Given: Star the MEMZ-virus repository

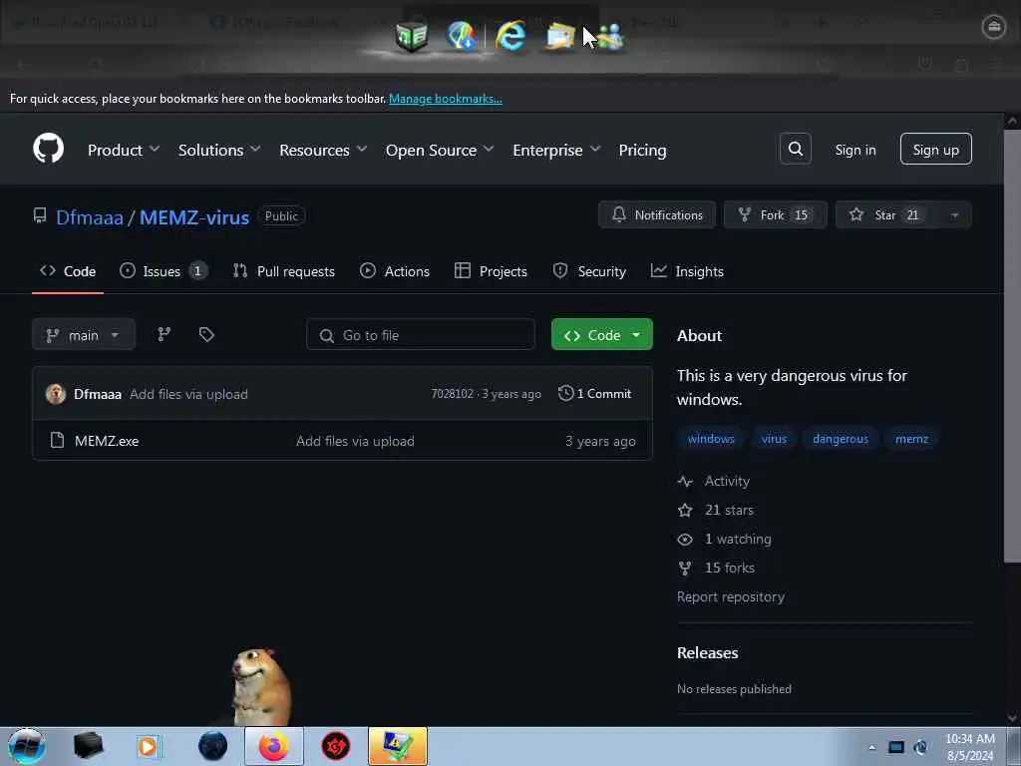Looking at the screenshot, I should (x=886, y=215).
